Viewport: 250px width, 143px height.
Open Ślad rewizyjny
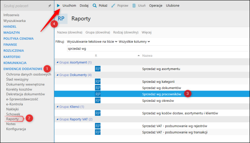pyautogui.click(x=17, y=80)
